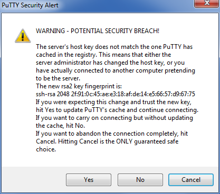This screenshot has height=194, width=220.
Task: Close the PuTTY Security Alert dialog
Action: 207,3
